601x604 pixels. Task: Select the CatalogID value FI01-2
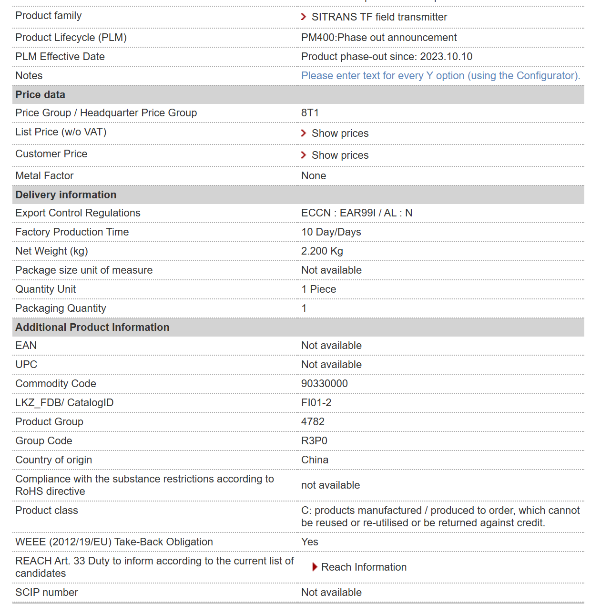pos(316,403)
